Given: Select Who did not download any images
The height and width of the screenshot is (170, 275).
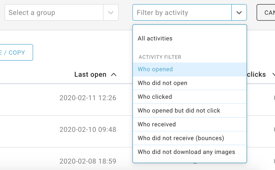Looking at the screenshot, I should click(x=186, y=152).
